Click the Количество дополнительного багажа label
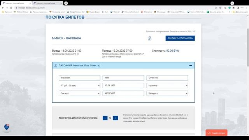The width and height of the screenshot is (249, 140). pos(78,118)
